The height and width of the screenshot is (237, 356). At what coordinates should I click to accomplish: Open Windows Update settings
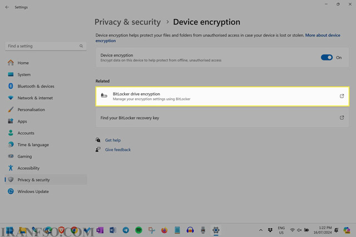46,191
